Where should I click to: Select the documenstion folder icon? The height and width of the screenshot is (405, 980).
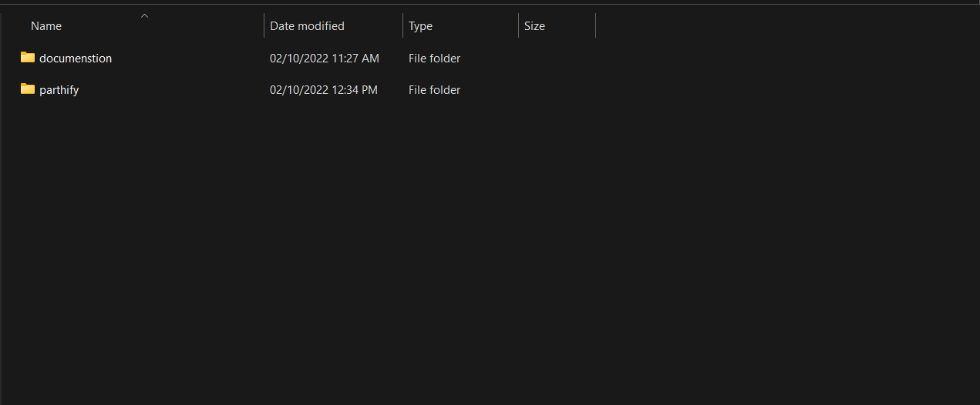[x=28, y=58]
